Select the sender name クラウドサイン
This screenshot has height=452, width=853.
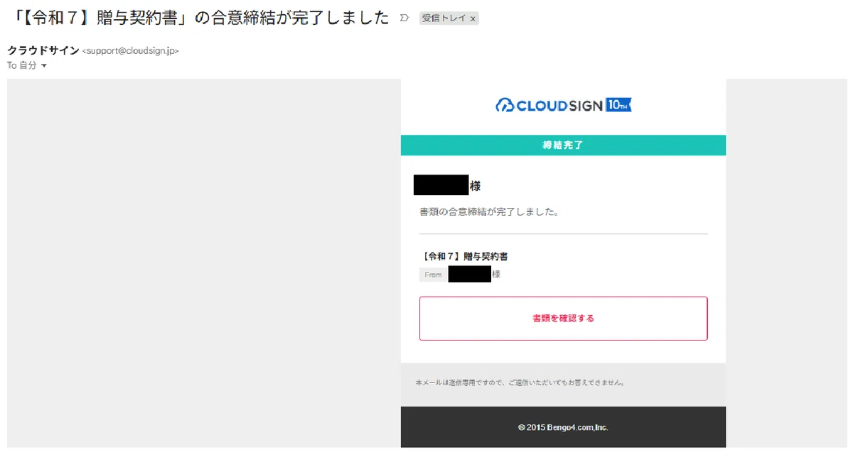click(43, 50)
